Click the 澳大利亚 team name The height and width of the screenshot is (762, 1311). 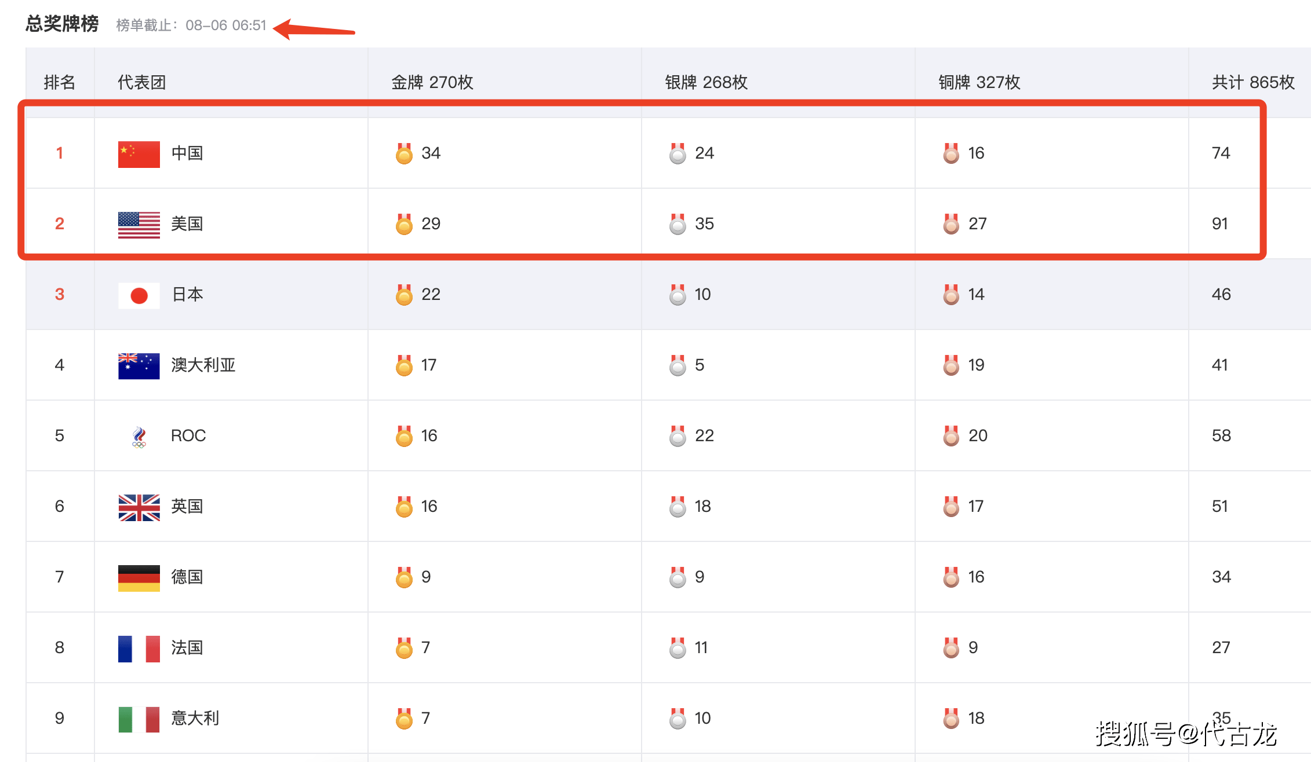click(x=203, y=365)
